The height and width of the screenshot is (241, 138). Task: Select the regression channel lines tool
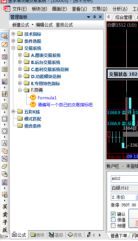5,94
